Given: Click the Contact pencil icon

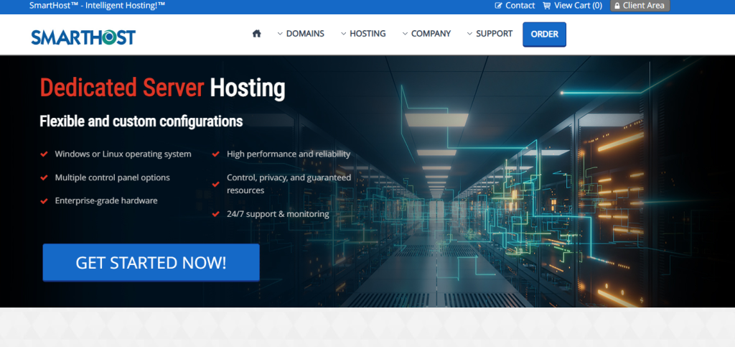Looking at the screenshot, I should tap(499, 6).
